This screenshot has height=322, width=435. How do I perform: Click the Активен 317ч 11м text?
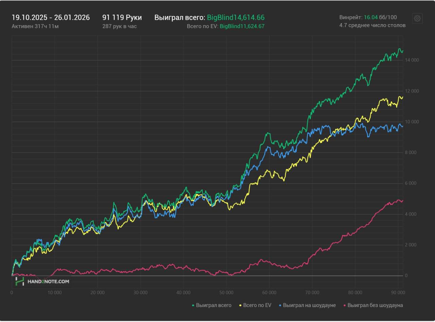coord(35,26)
